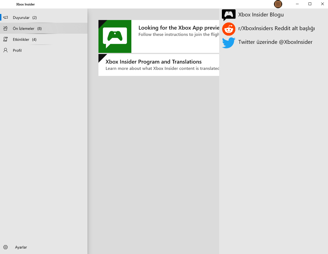Open the Duyurular section
This screenshot has height=254, width=328.
(44, 18)
